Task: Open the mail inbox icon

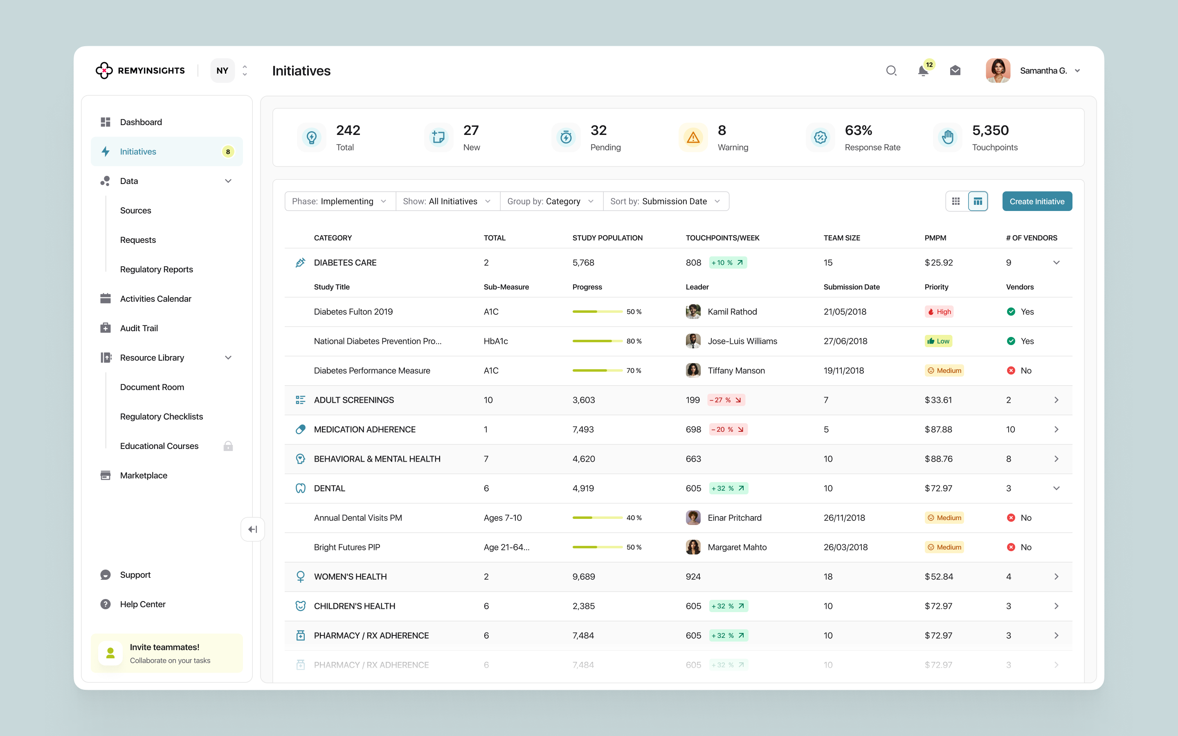Action: click(955, 71)
